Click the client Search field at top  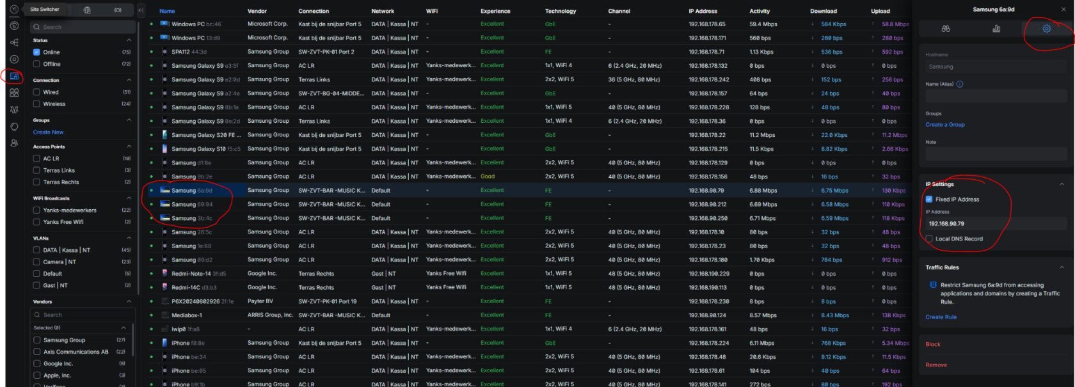coord(83,27)
